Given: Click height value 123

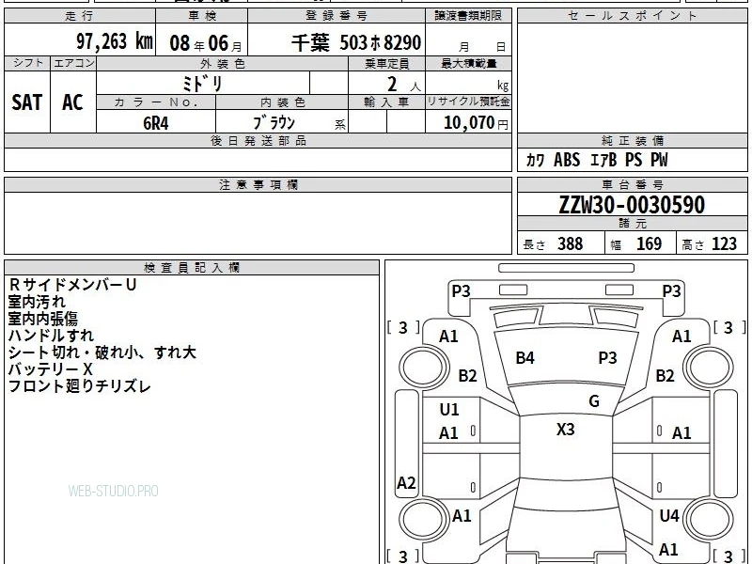Looking at the screenshot, I should (x=724, y=243).
